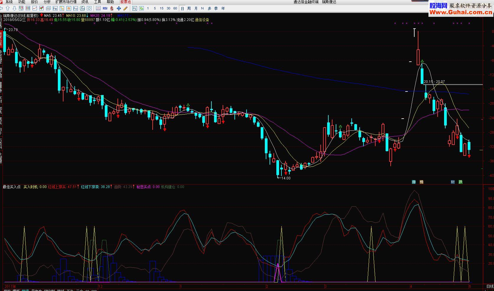Click the down arrow toolbar icon
494x291 pixels.
pyautogui.click(x=14, y=9)
